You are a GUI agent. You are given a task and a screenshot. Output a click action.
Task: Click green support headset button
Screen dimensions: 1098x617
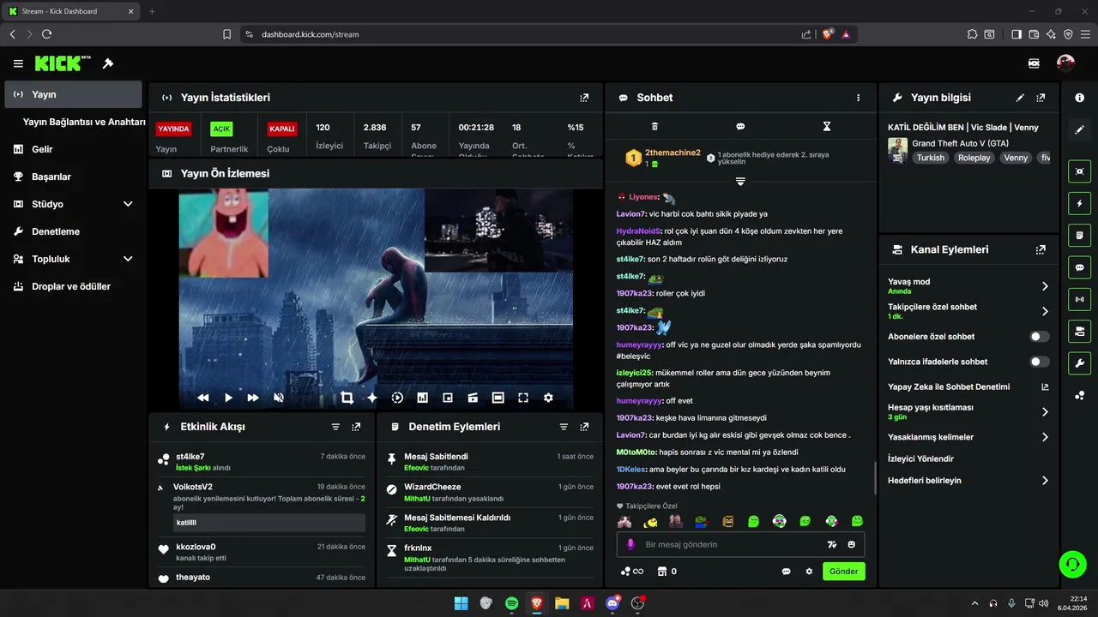[1072, 563]
